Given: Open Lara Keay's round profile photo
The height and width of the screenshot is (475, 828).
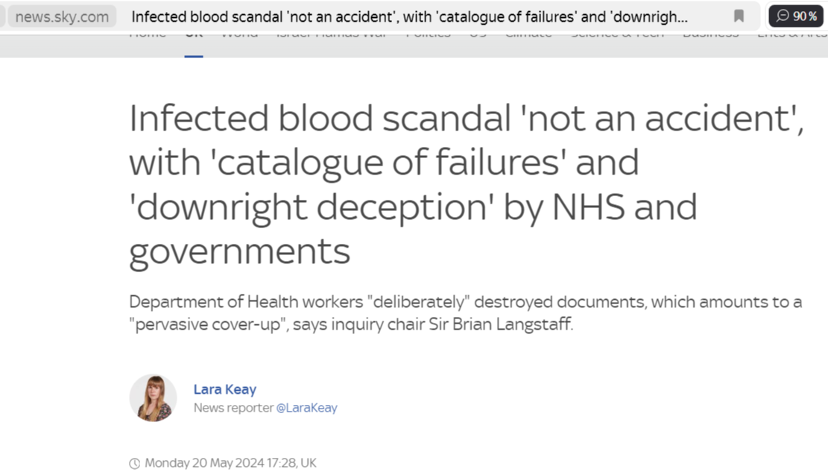Looking at the screenshot, I should click(153, 398).
